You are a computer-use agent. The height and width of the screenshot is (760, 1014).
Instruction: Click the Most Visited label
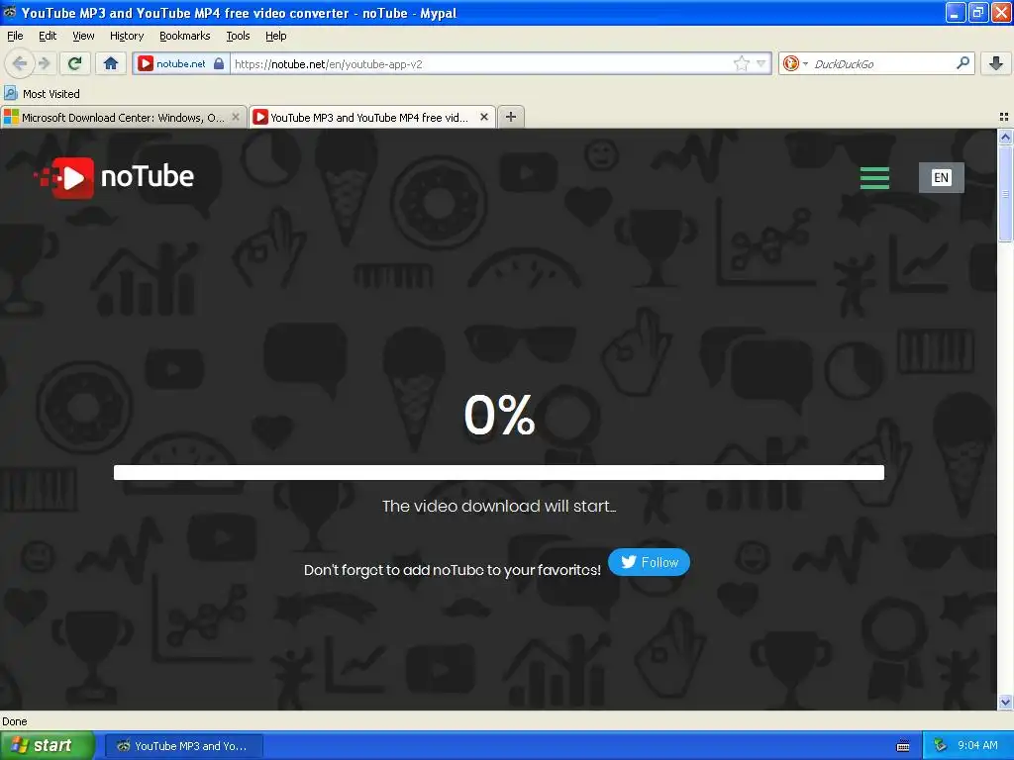pyautogui.click(x=51, y=94)
